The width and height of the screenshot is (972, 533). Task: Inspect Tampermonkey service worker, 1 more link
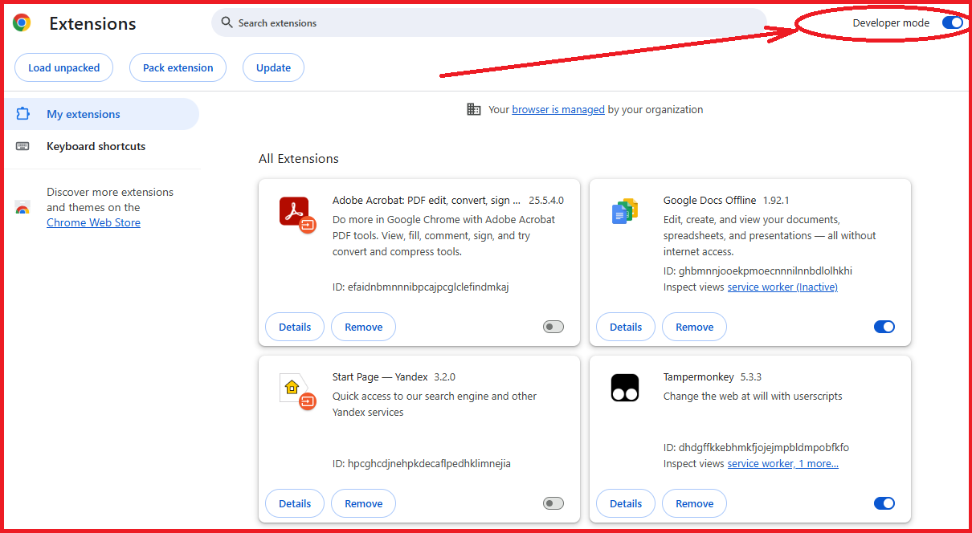(x=783, y=463)
